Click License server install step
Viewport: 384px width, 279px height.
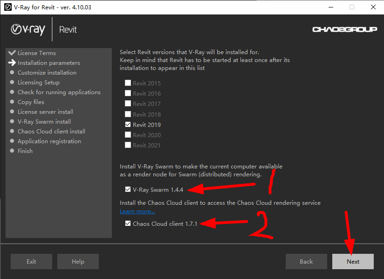(45, 112)
